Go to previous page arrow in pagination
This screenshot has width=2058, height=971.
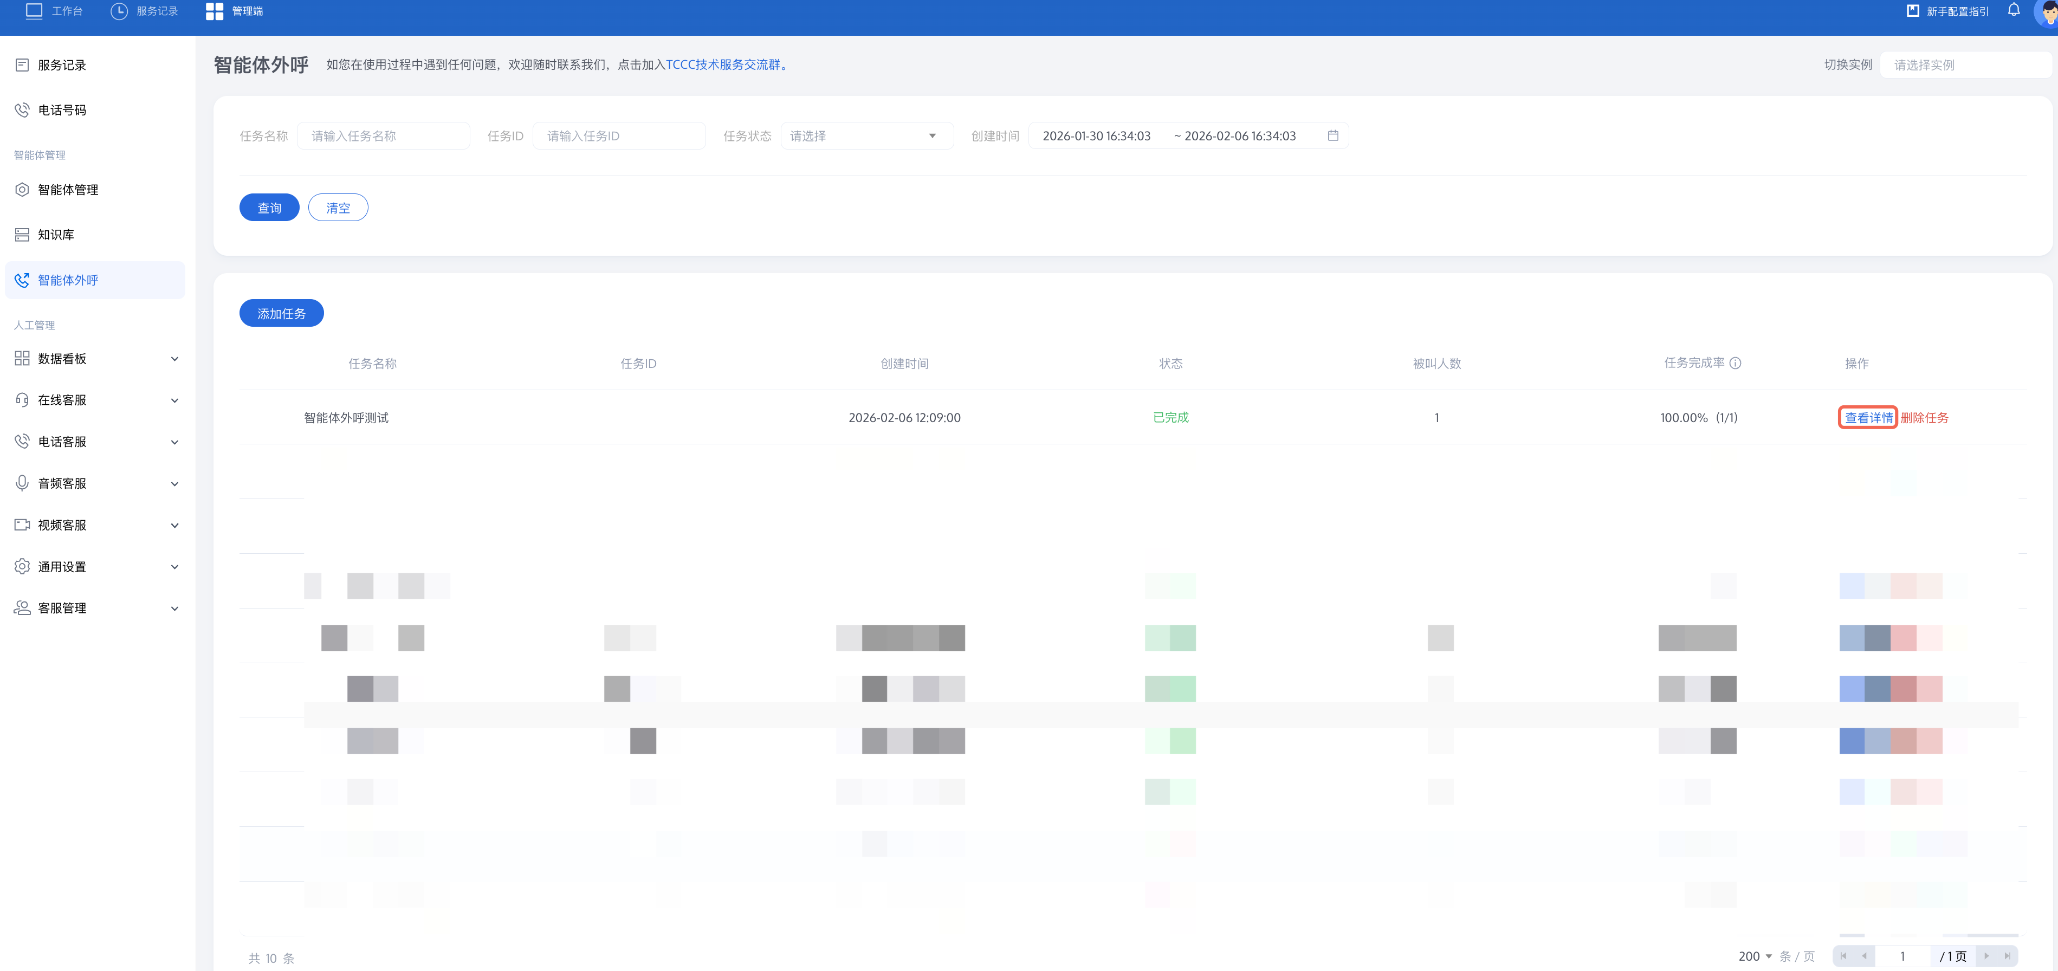coord(1864,956)
